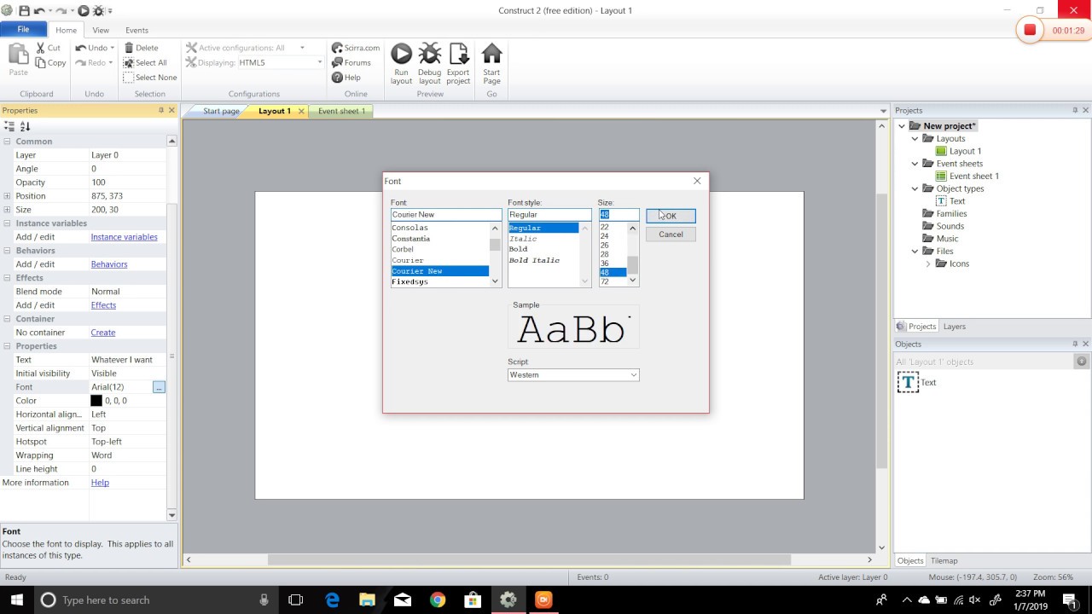This screenshot has height=614, width=1092.
Task: Click the quick-access Debug gear icon
Action: click(x=99, y=11)
